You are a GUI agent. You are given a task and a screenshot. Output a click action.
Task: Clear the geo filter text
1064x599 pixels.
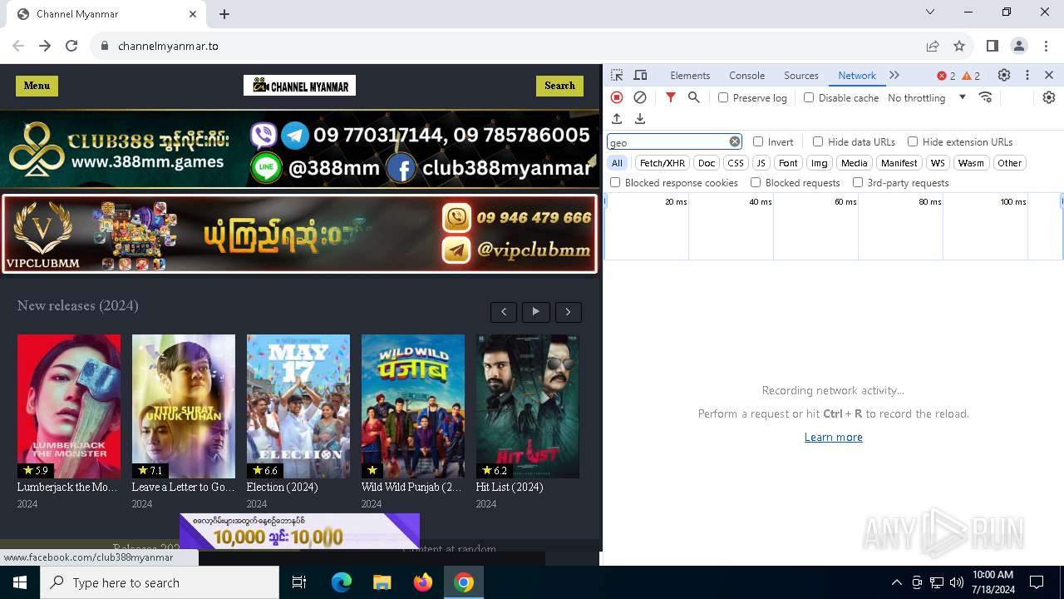pos(735,141)
